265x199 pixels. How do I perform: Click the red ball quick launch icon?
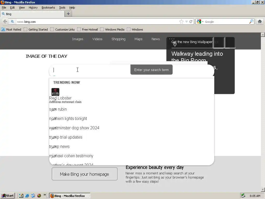39,196
